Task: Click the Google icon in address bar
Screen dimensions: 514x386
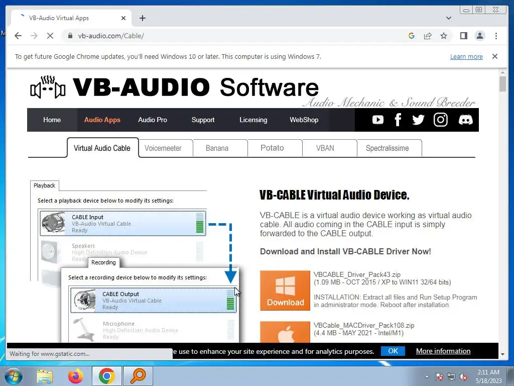Action: point(412,36)
